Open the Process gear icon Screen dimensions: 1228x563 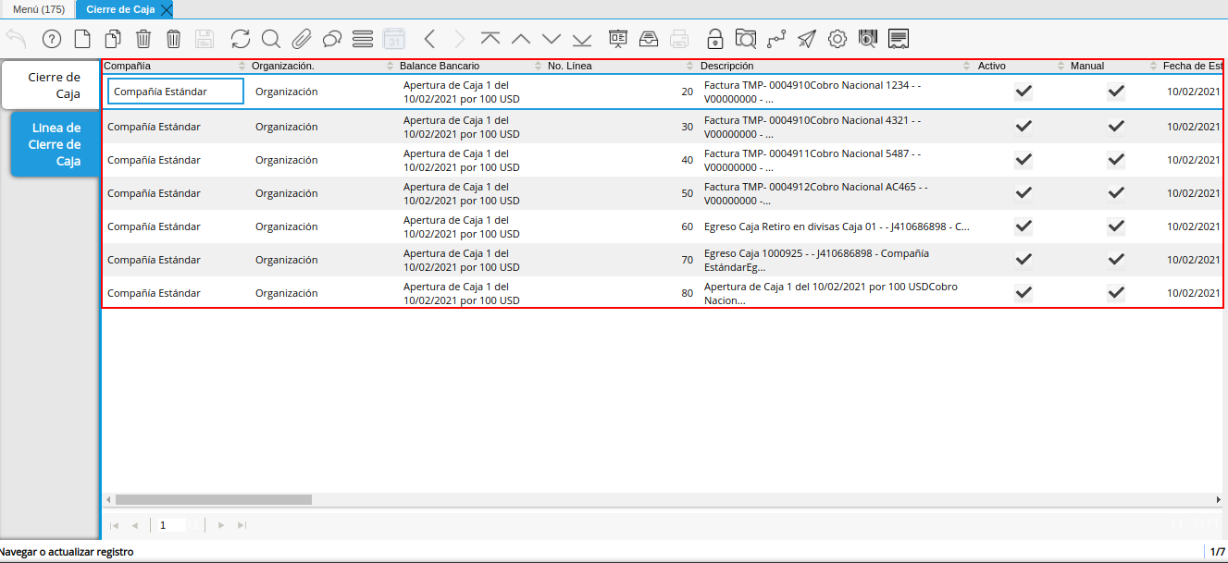pos(837,39)
